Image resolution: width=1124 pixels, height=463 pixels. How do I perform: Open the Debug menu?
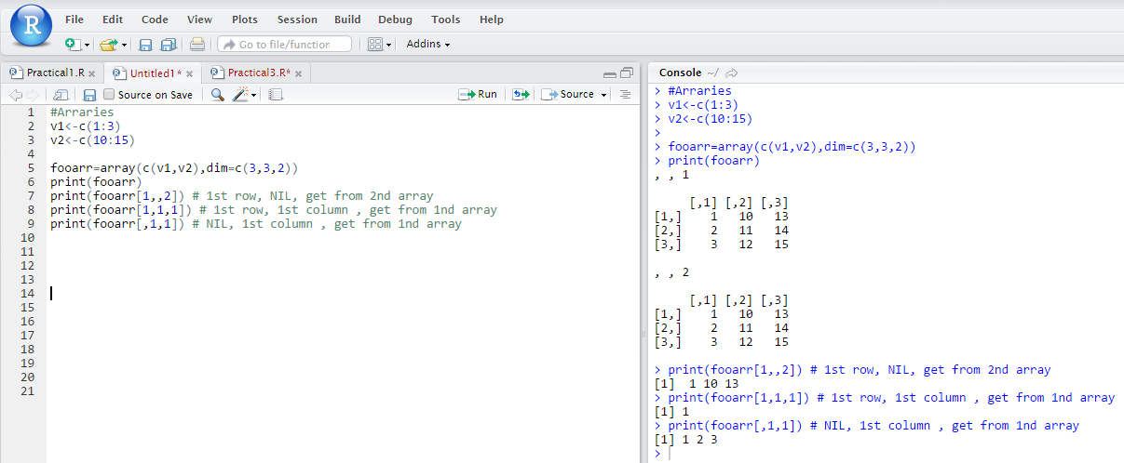pyautogui.click(x=395, y=20)
